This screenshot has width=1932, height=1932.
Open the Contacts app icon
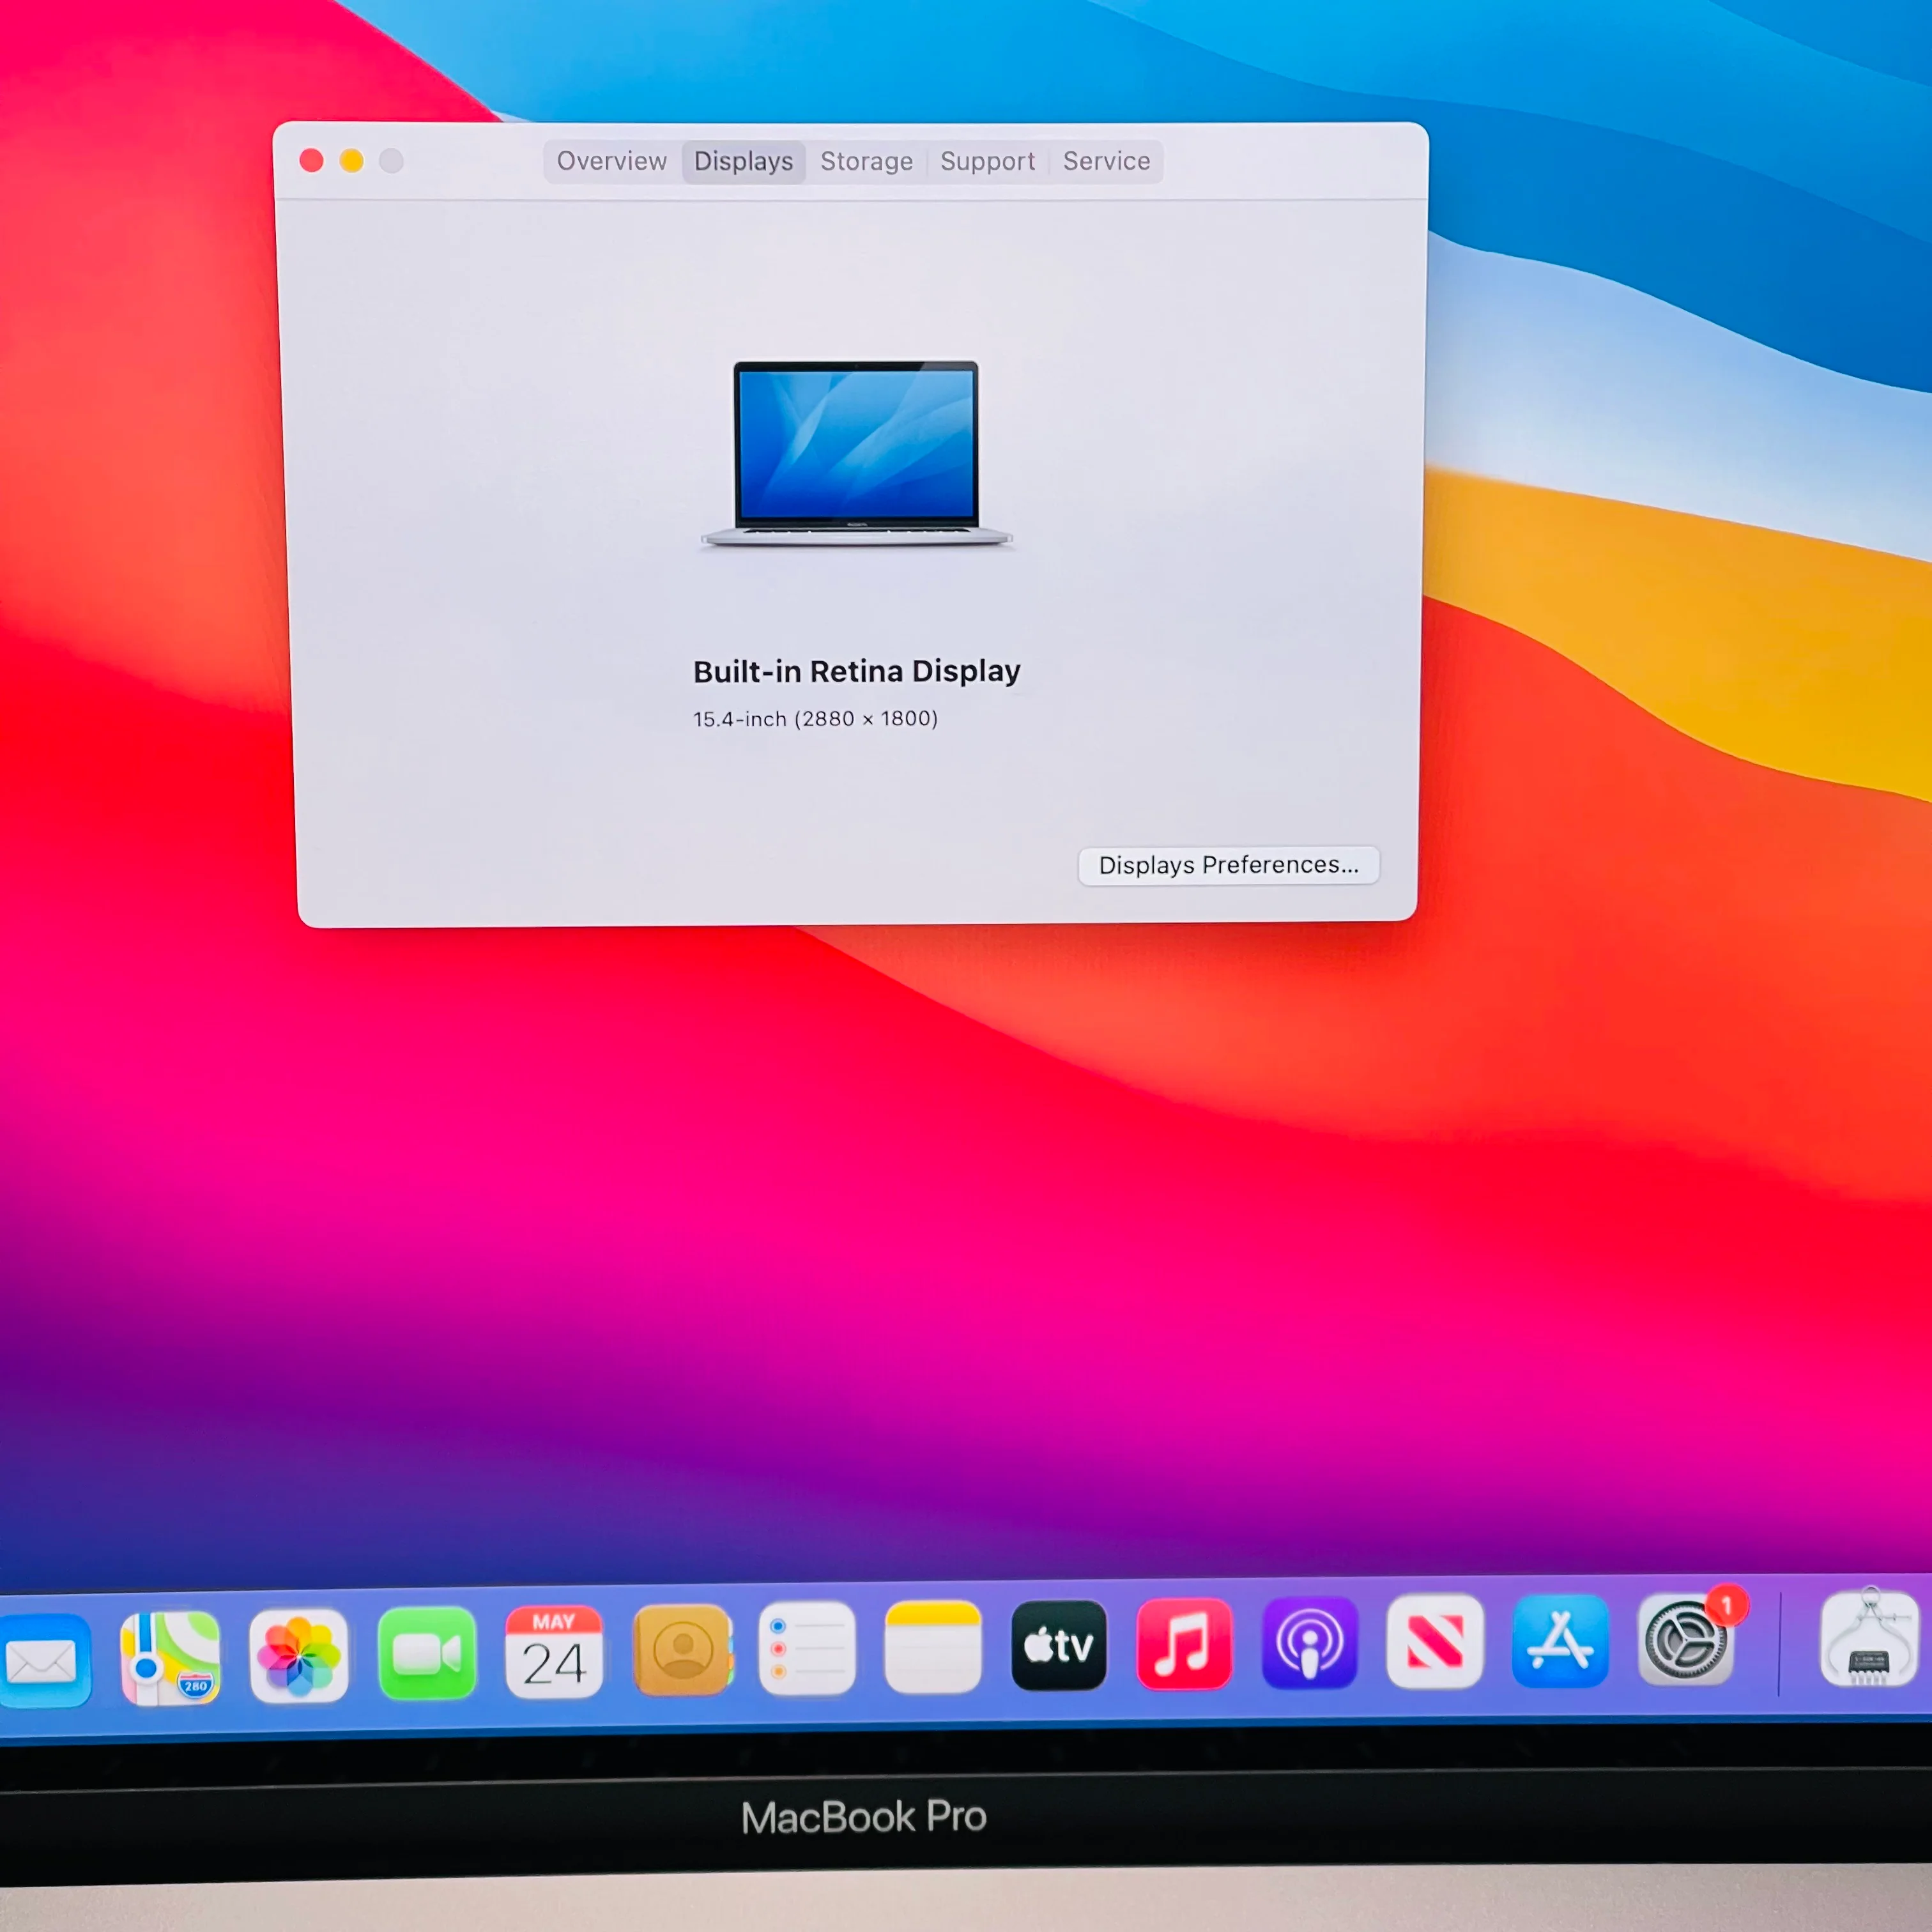[683, 1649]
